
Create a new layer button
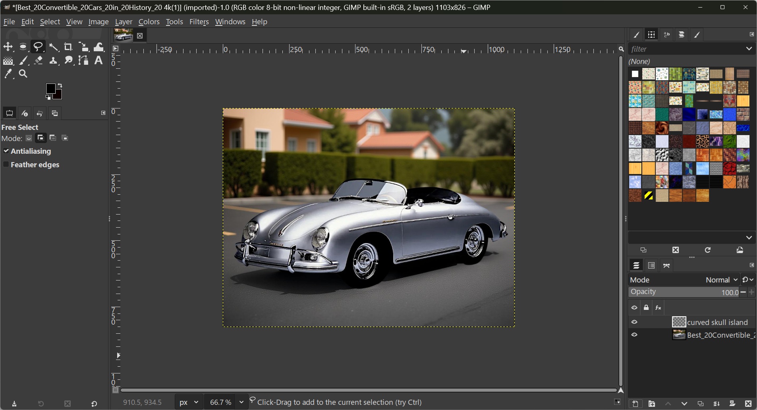[x=635, y=404]
